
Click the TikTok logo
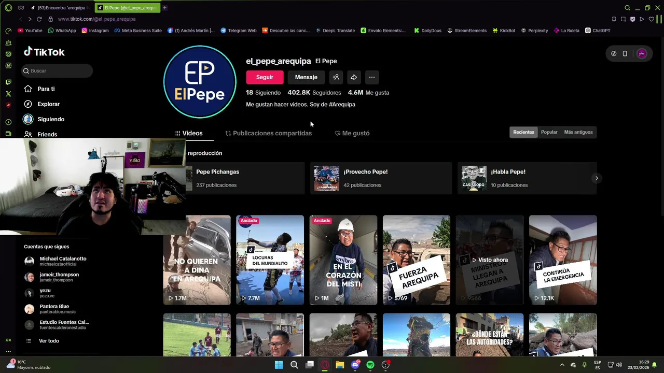coord(44,52)
